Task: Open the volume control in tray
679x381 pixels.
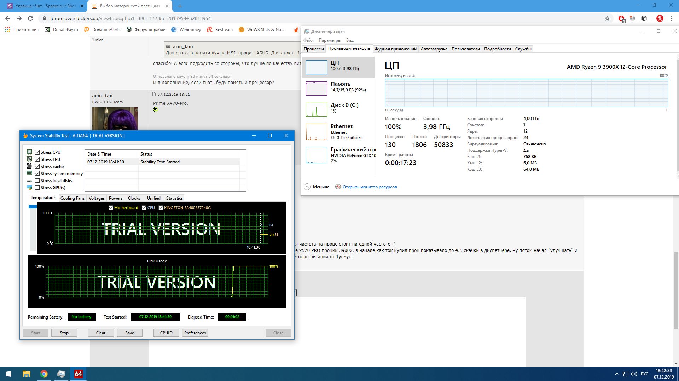Action: point(634,374)
